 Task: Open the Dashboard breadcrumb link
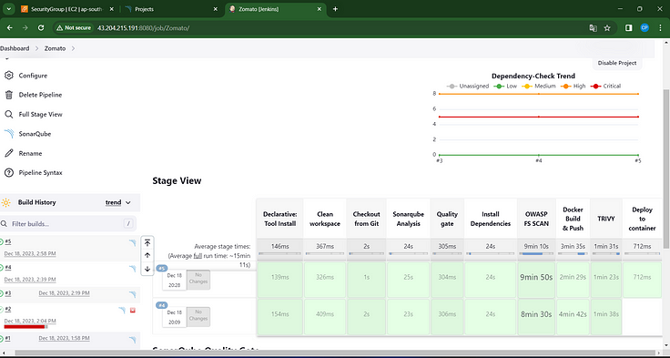pos(15,48)
